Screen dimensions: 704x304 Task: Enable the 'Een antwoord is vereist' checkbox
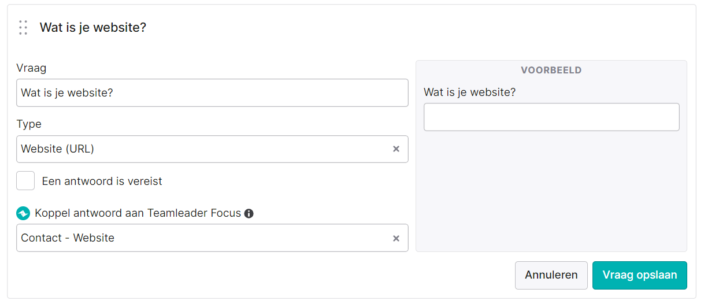[x=25, y=181]
